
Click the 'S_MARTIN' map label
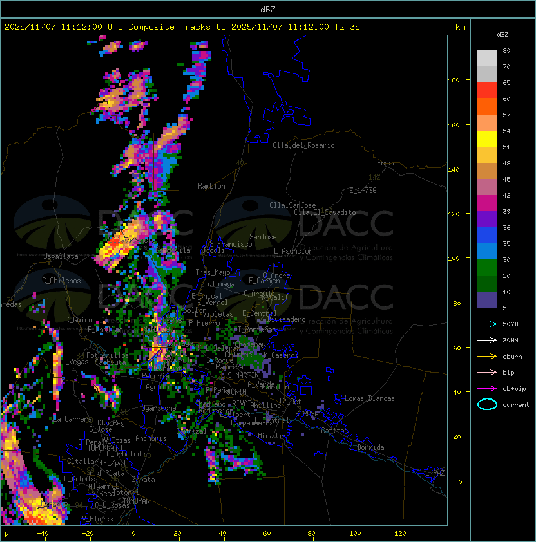pos(243,375)
